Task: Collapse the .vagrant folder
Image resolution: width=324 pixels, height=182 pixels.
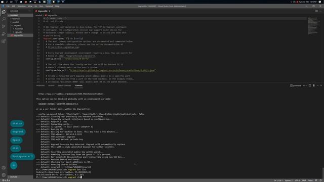Action: point(20,25)
